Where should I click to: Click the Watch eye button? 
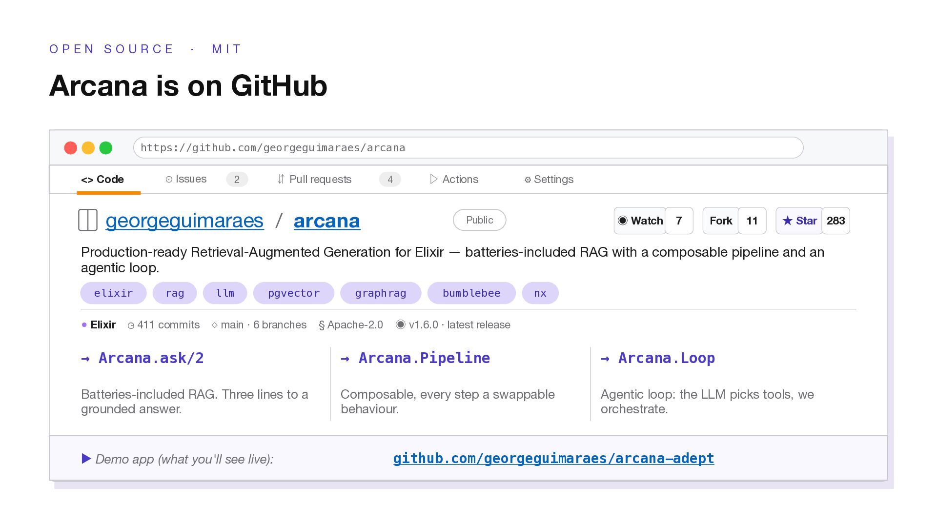pyautogui.click(x=640, y=221)
